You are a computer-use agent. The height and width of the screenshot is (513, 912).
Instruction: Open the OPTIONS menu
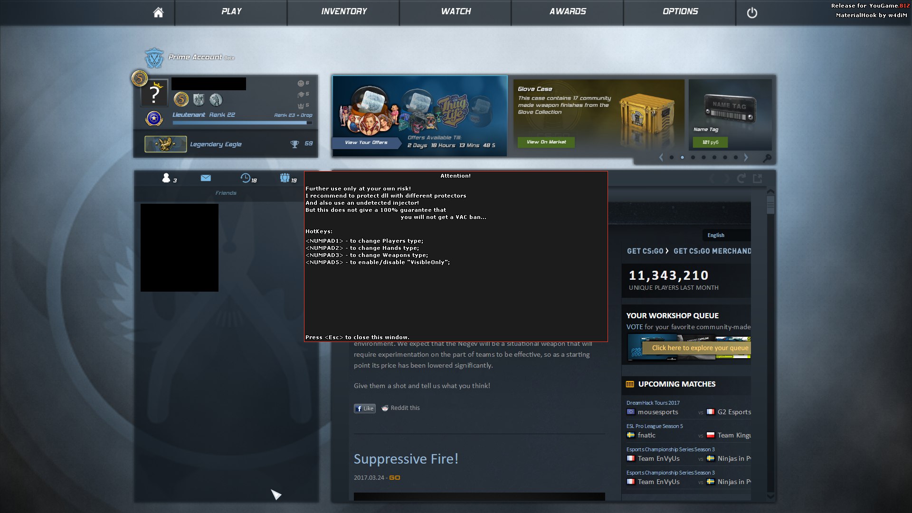click(680, 11)
